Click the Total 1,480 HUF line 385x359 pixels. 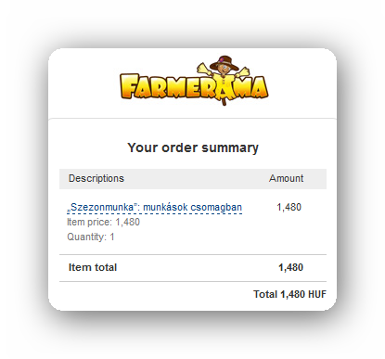[x=289, y=294]
